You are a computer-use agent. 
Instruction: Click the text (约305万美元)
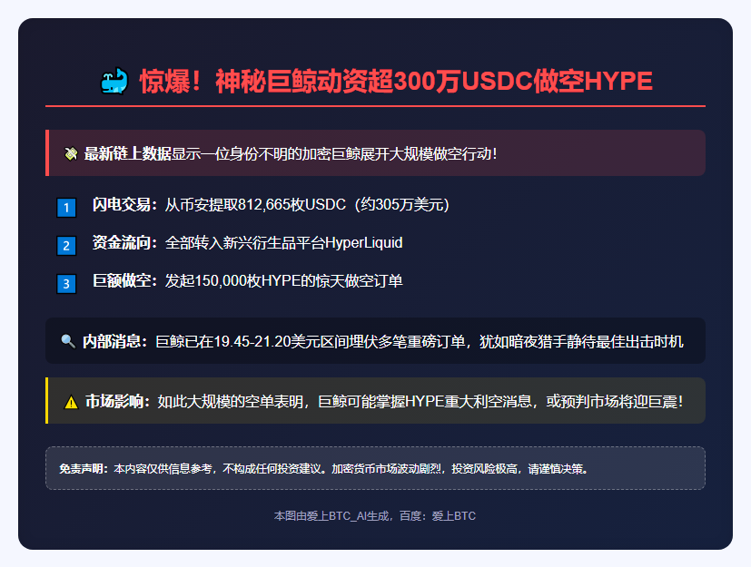(x=402, y=205)
